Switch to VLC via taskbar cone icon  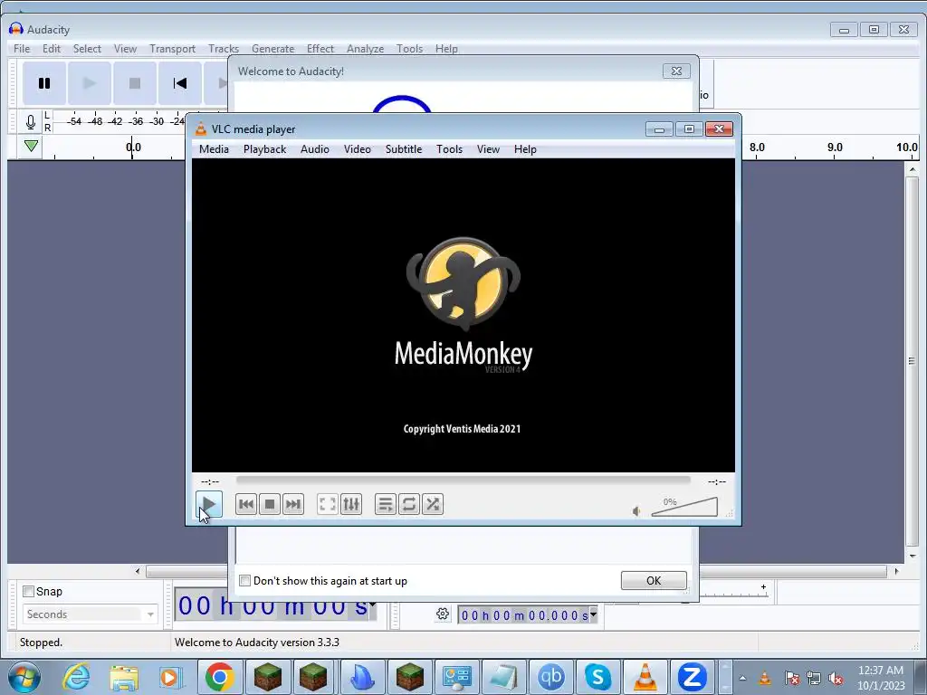[645, 677]
